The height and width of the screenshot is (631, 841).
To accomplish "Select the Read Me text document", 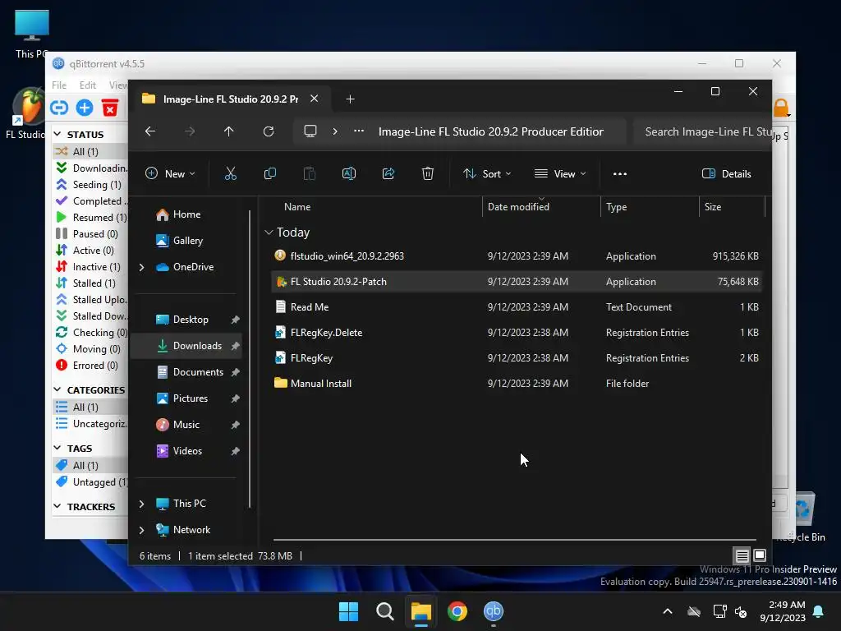I will (x=517, y=307).
